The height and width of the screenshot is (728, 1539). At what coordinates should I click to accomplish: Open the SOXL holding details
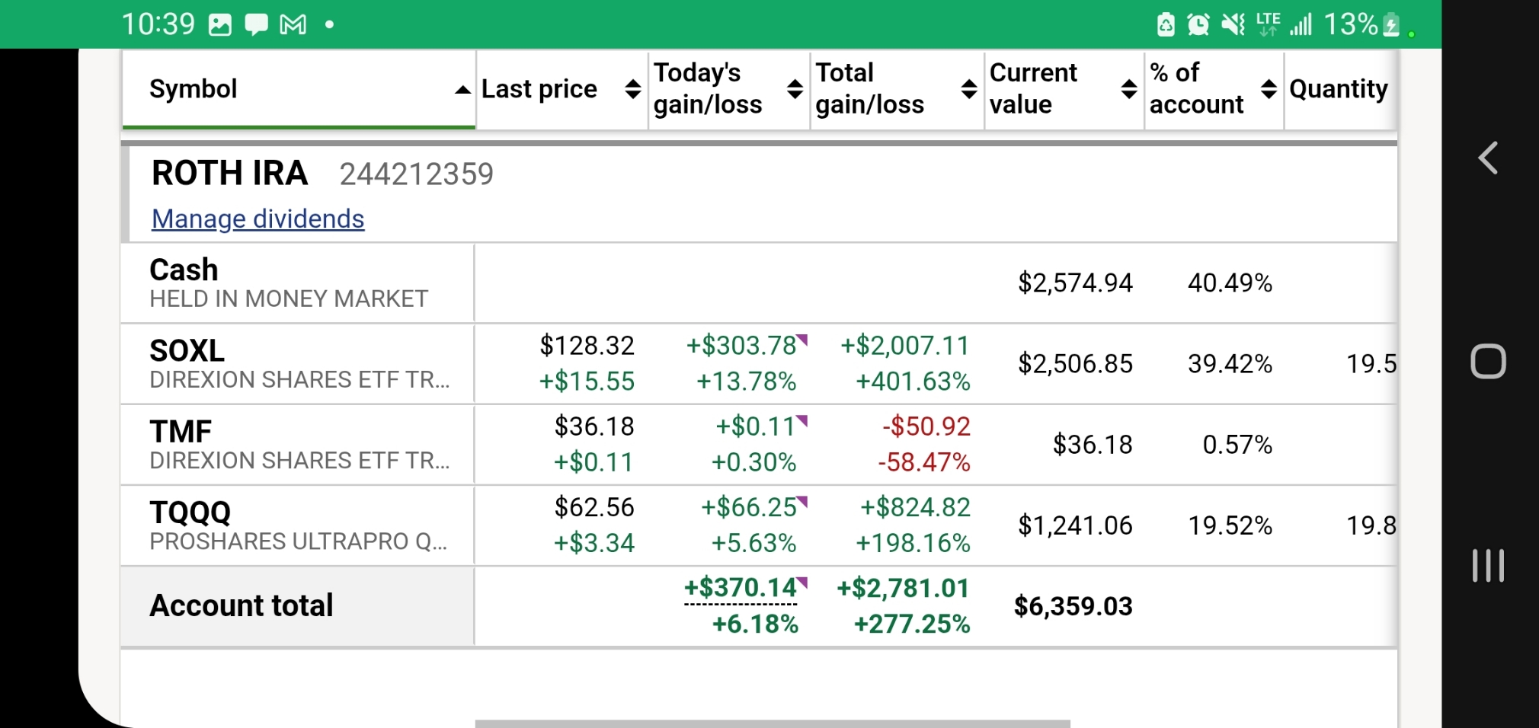(187, 351)
